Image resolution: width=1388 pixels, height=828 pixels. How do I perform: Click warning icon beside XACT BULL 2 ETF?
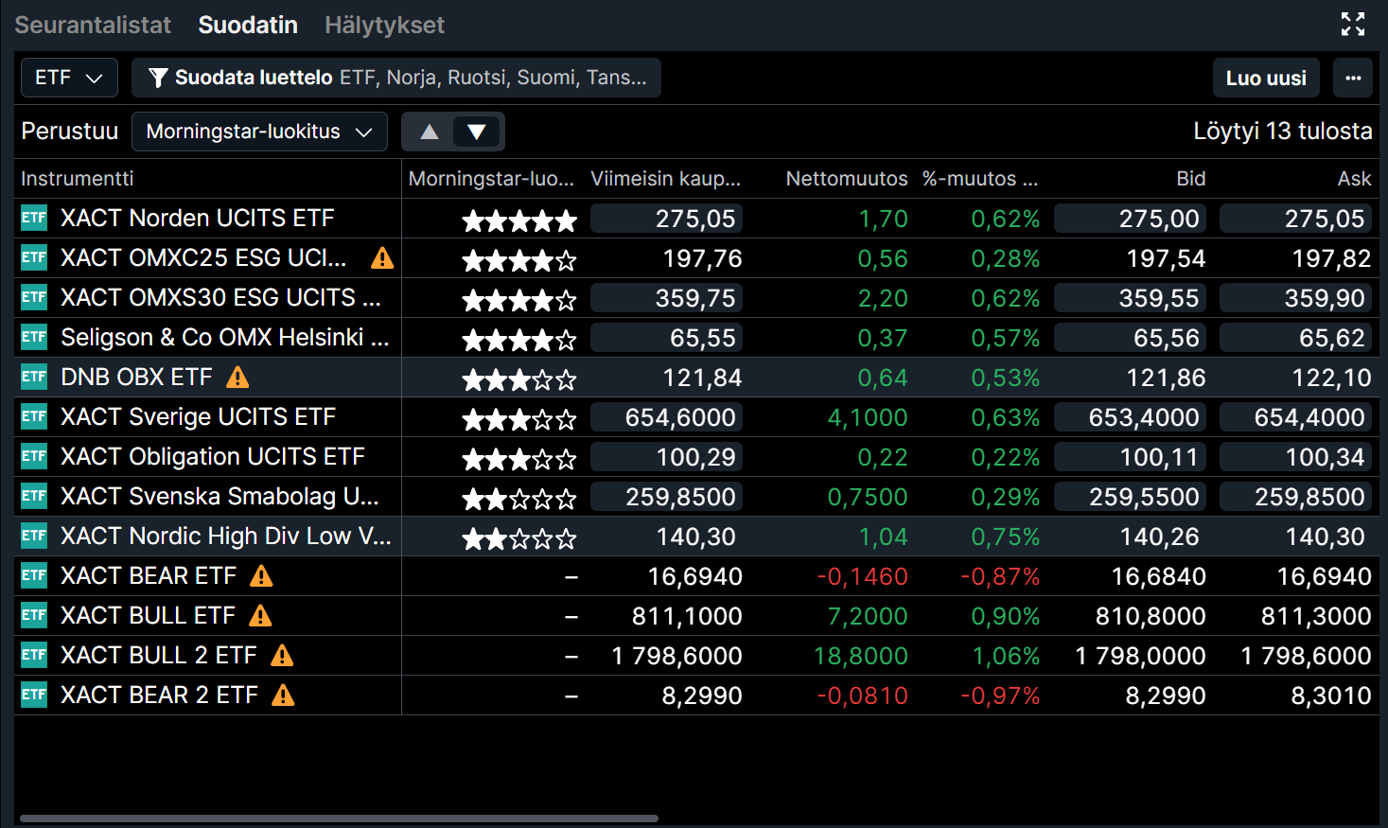(x=282, y=655)
